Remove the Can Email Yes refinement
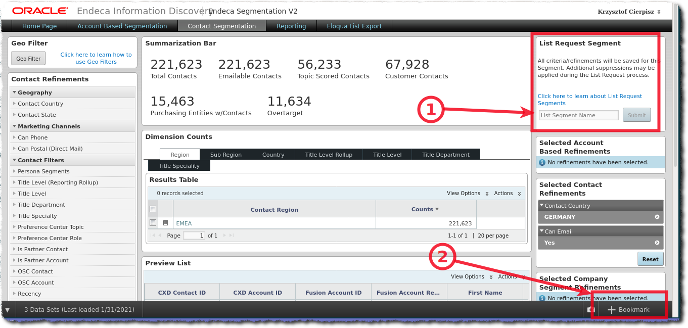Viewport: 688px width, 328px height. [657, 243]
